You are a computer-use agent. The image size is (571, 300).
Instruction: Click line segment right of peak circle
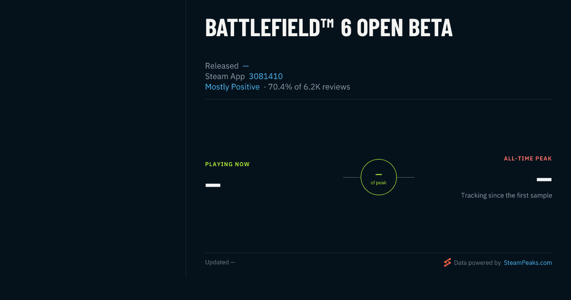coord(405,177)
